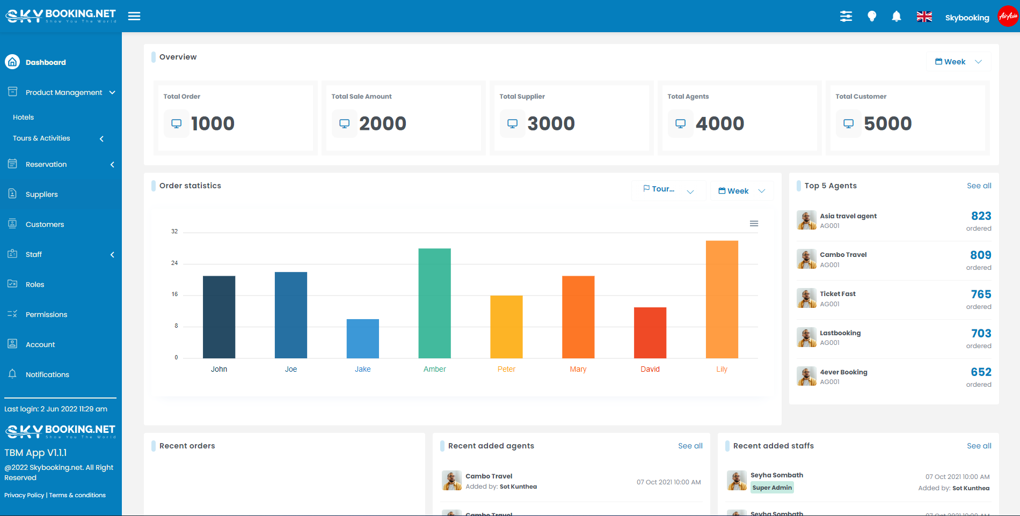Image resolution: width=1020 pixels, height=516 pixels.
Task: Change language via UK flag icon
Action: coord(924,17)
